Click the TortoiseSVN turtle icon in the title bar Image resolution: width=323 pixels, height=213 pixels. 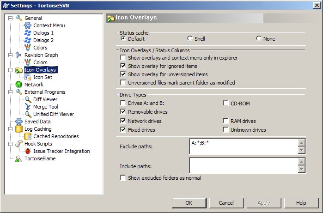tap(6, 6)
